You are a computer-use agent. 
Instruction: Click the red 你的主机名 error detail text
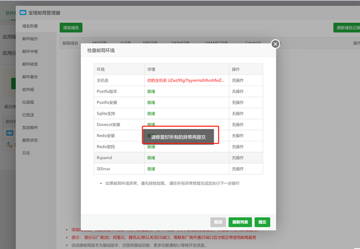point(186,81)
